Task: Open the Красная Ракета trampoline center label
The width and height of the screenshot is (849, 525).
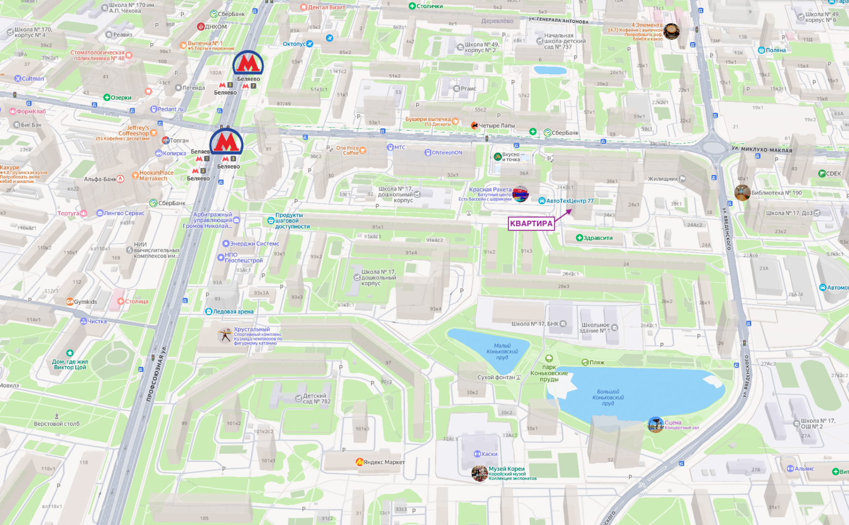Action: pos(490,190)
